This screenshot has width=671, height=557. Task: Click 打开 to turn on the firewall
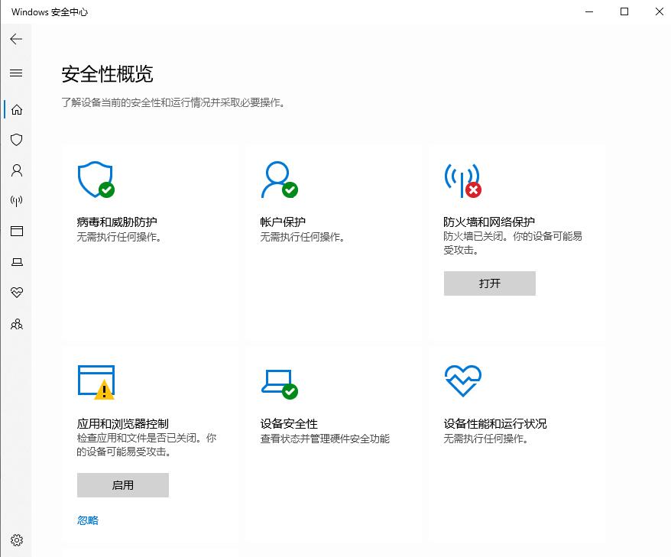pyautogui.click(x=489, y=283)
